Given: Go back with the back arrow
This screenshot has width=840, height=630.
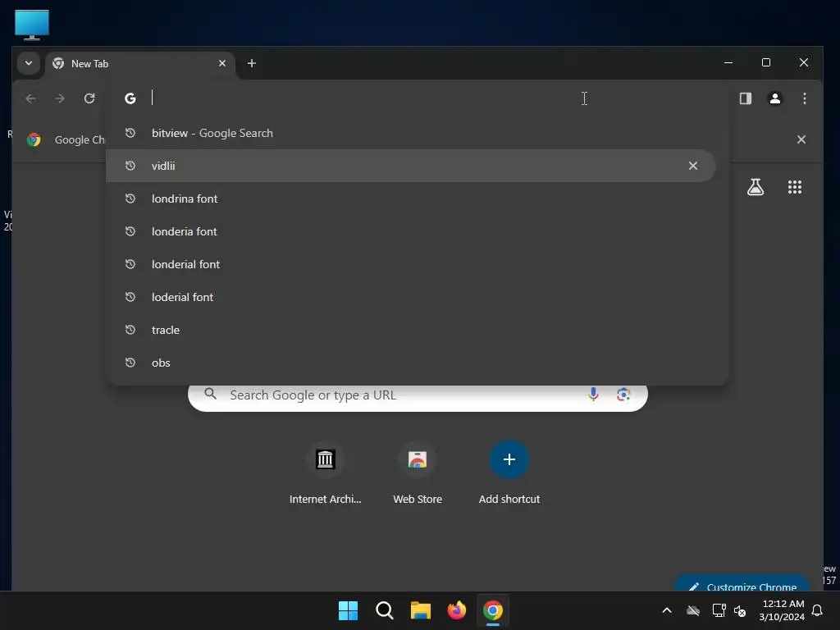Looking at the screenshot, I should tap(30, 98).
